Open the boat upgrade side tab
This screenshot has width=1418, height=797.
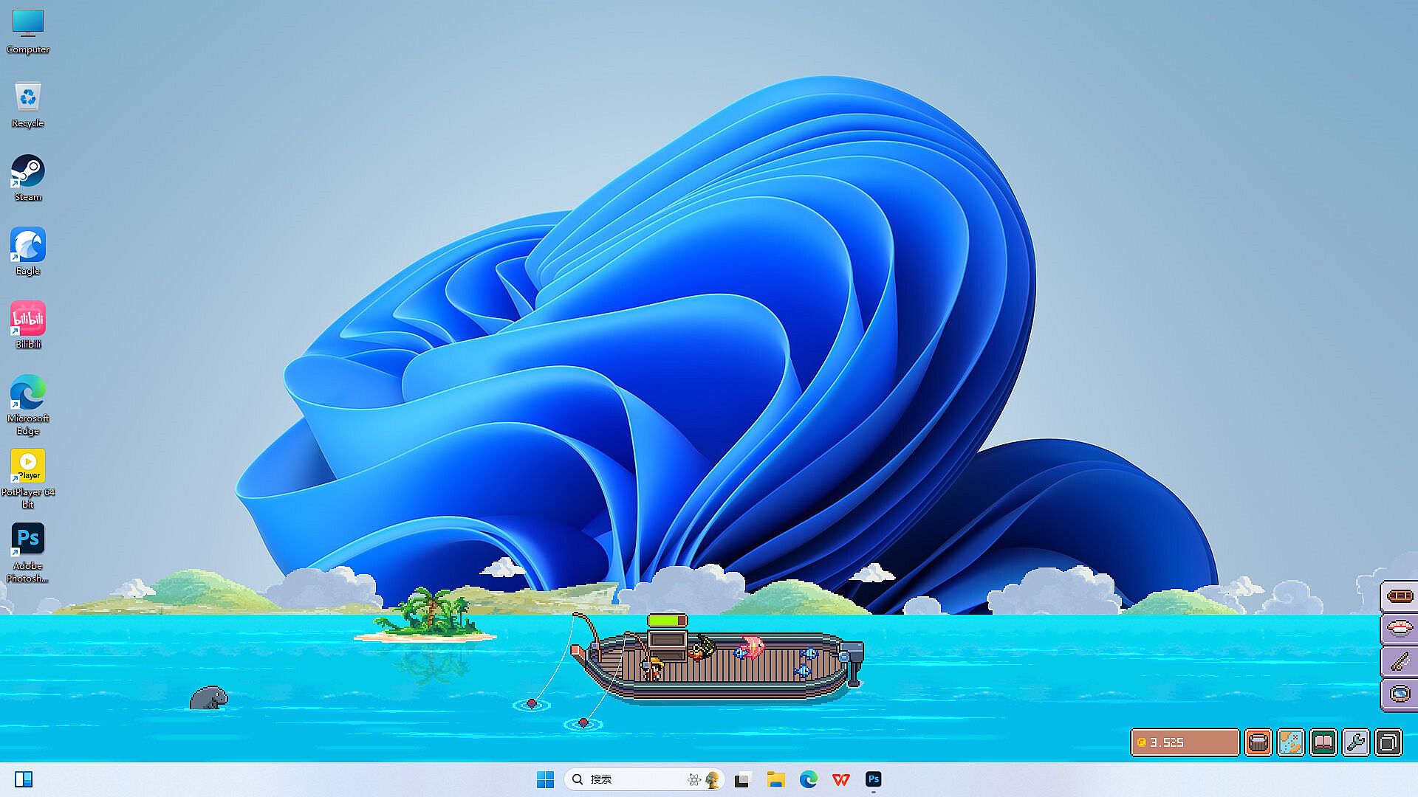[1400, 596]
